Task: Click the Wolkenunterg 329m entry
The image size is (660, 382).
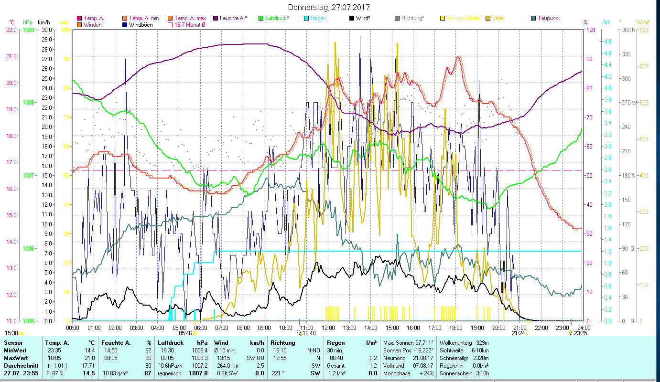Action: [x=464, y=343]
